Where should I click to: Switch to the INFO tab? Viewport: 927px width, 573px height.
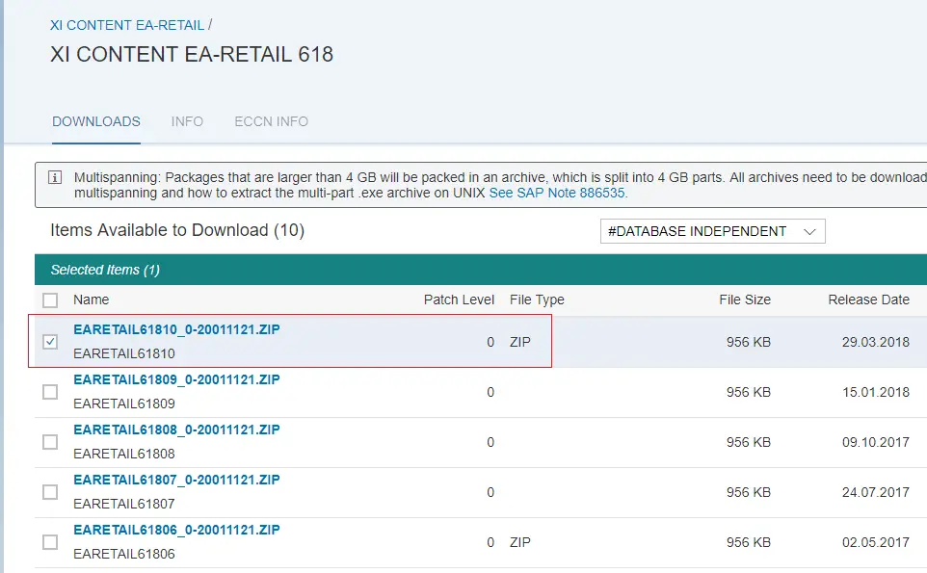187,121
